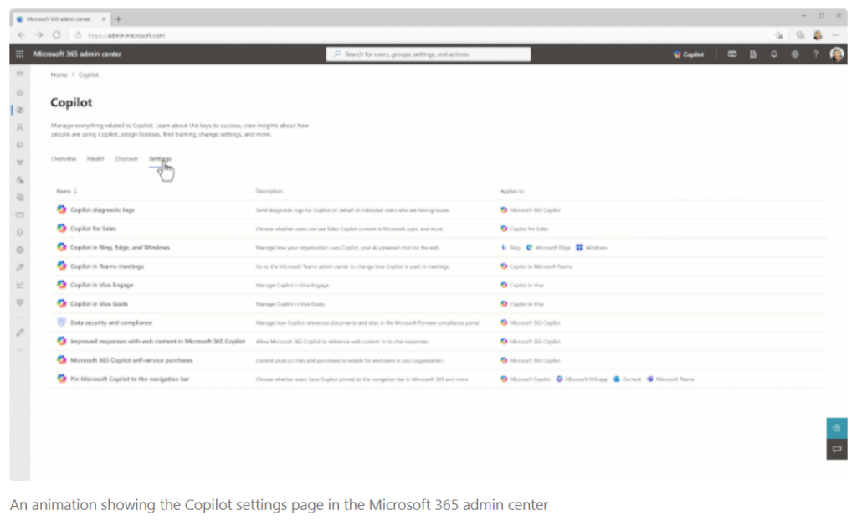857x521 pixels.
Task: Open Copilot diagnostic logs setting
Action: click(102, 210)
